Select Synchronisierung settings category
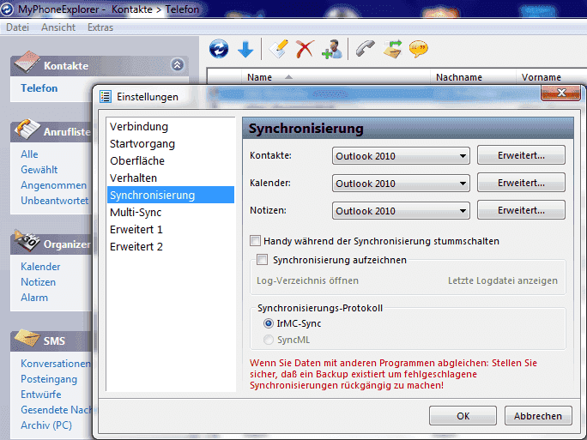This screenshot has height=440, width=587. point(171,195)
